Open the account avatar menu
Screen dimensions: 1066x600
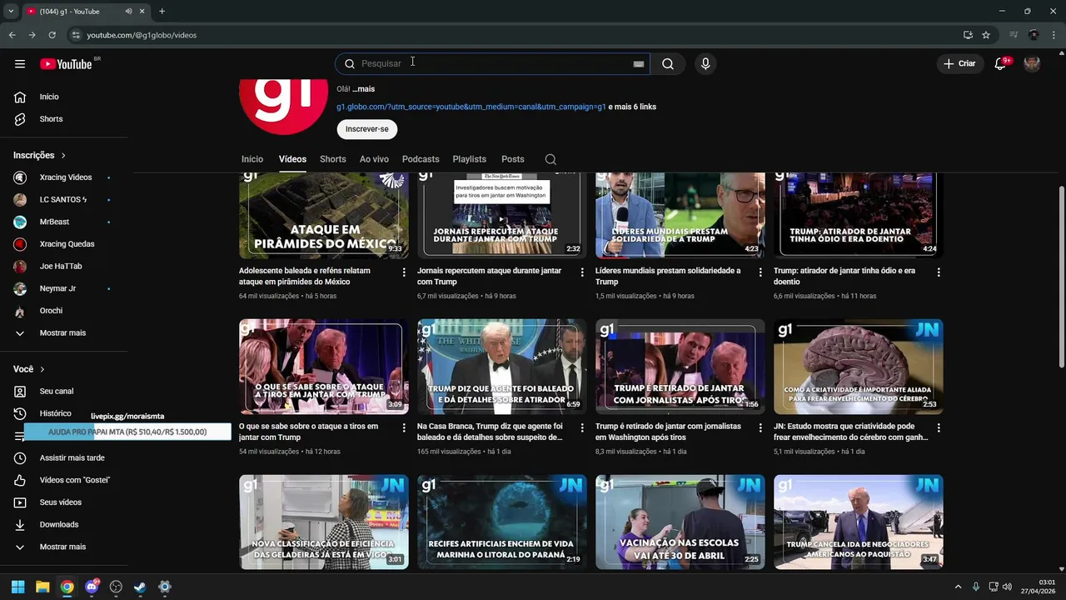coord(1032,64)
